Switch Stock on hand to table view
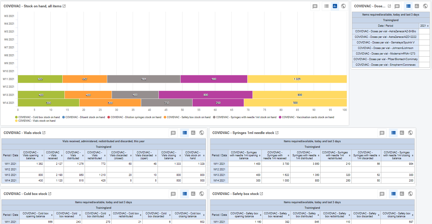432x224 pixels. [327, 6]
